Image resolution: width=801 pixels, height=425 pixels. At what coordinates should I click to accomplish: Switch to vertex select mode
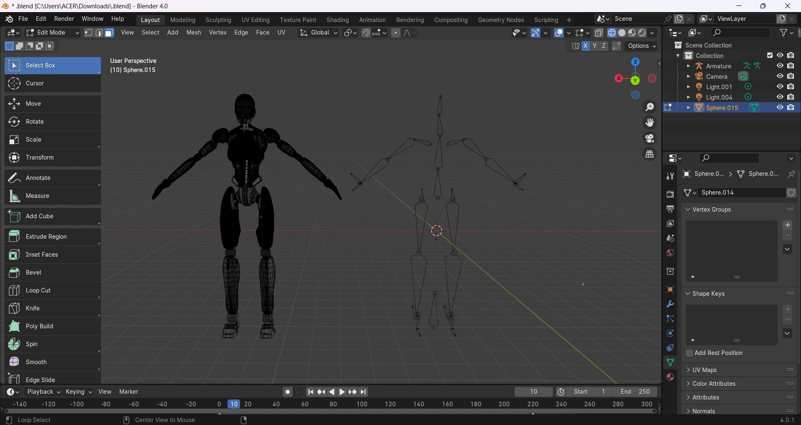(x=88, y=33)
